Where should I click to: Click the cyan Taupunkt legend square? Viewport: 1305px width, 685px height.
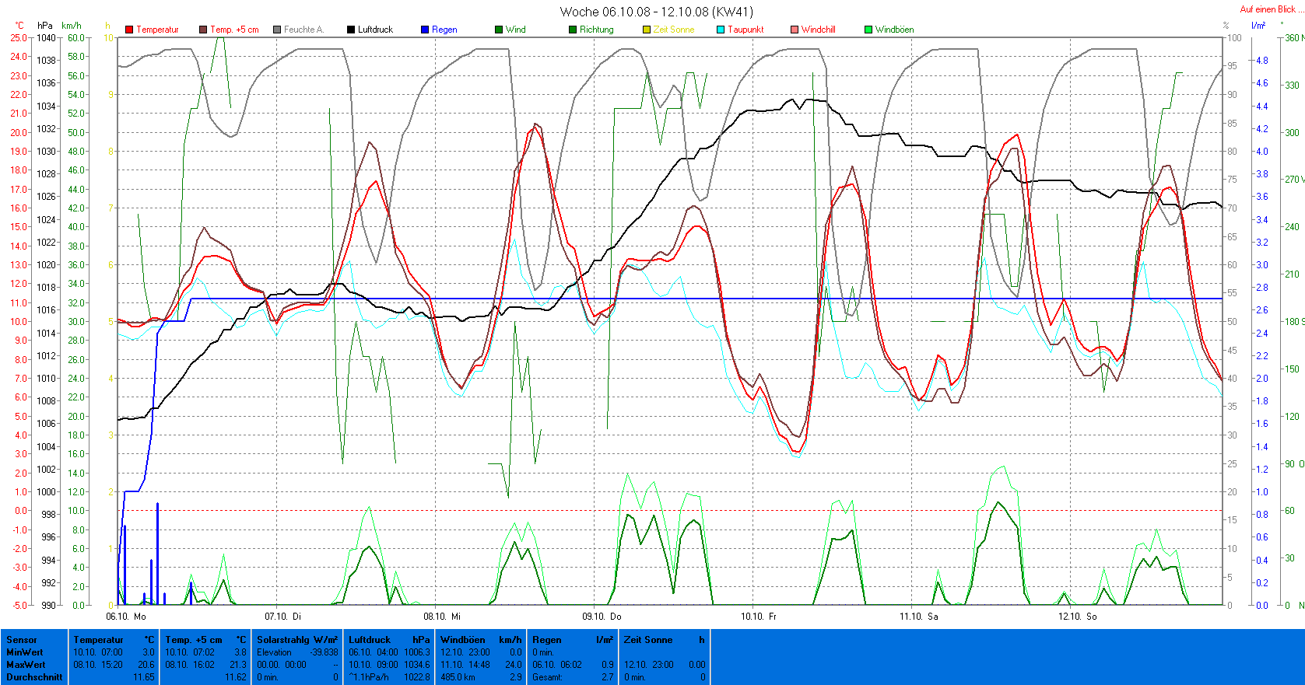point(721,30)
